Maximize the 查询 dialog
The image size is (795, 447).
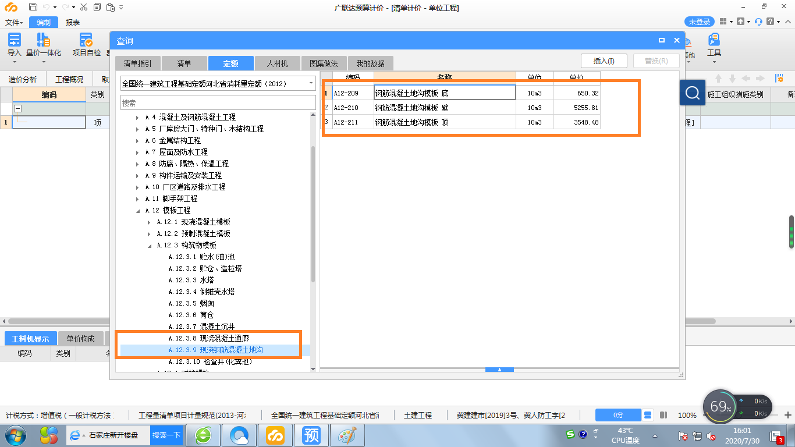click(662, 41)
